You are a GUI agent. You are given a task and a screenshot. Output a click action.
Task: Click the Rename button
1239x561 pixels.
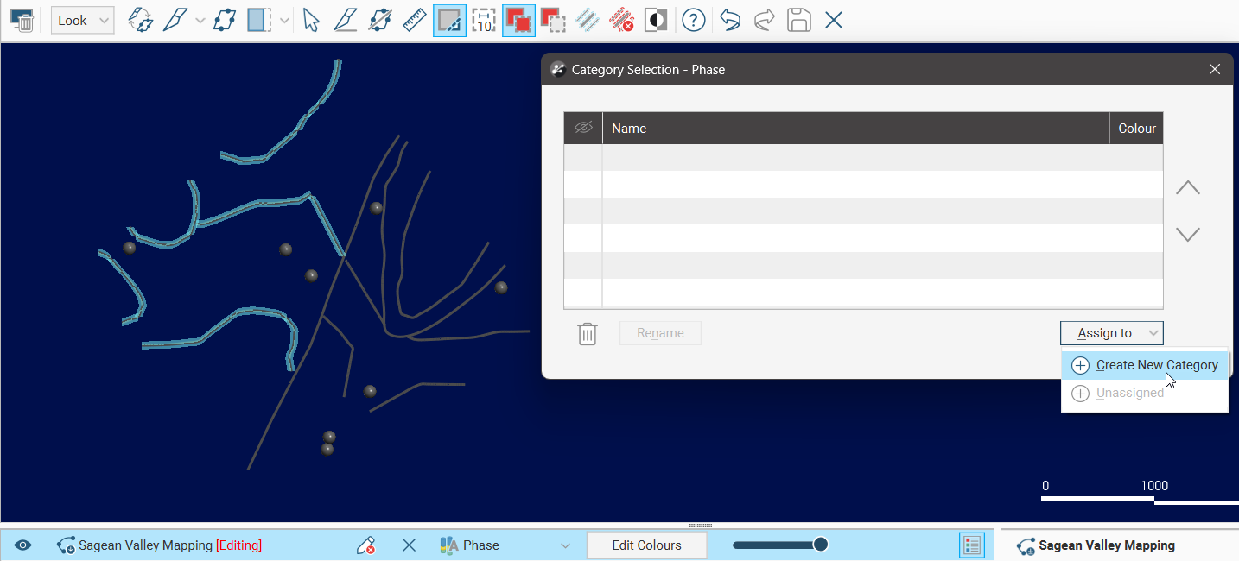click(660, 333)
